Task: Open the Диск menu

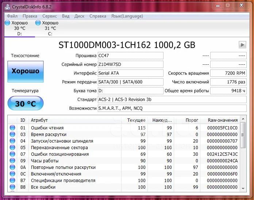Action: coord(79,16)
